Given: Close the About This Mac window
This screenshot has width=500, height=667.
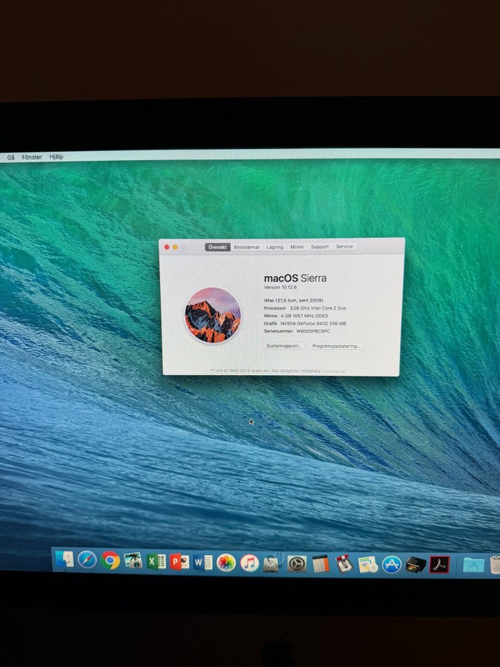Looking at the screenshot, I should coord(167,247).
